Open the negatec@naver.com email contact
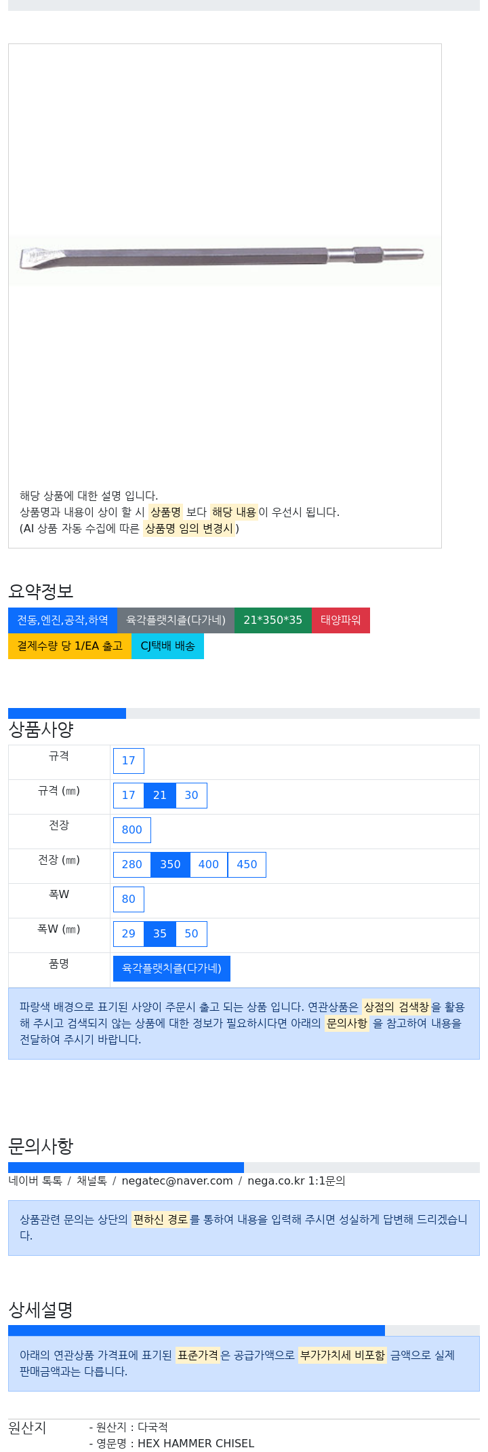Viewport: 488px width, 1452px height. point(178,1180)
